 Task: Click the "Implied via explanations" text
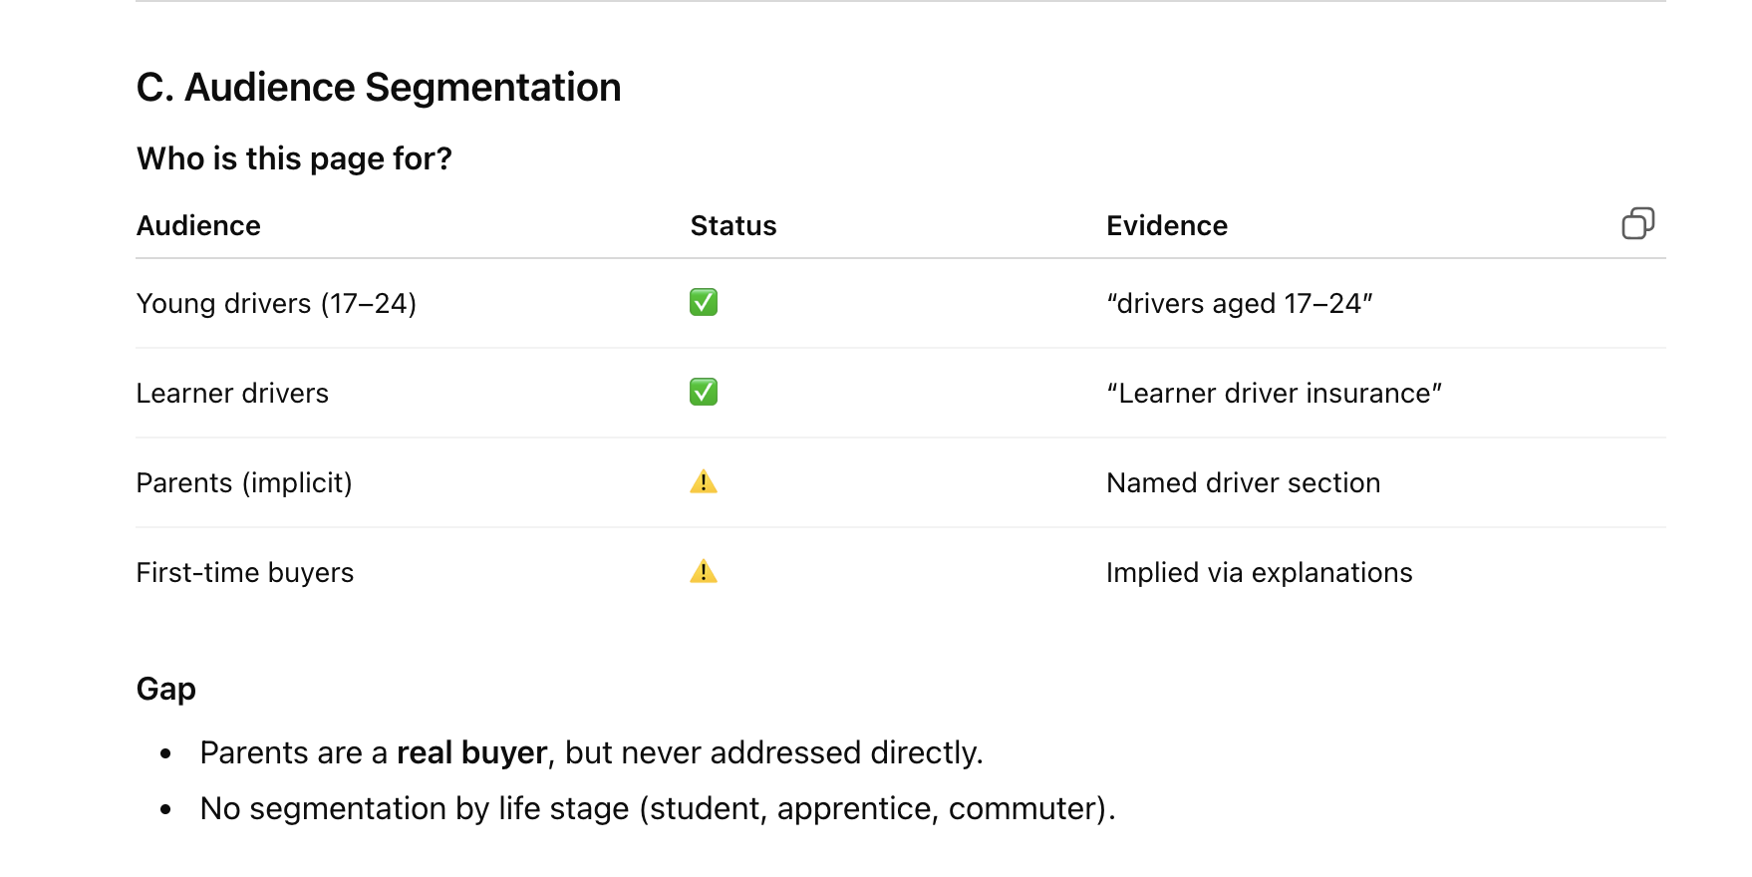coord(1259,573)
